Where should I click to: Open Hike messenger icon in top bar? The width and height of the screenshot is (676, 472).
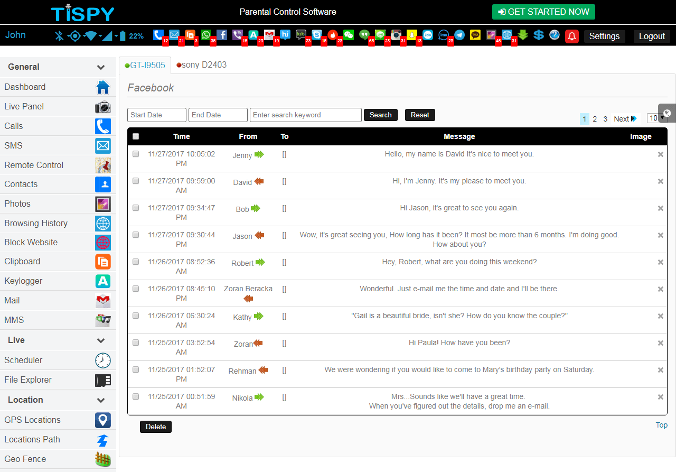(x=285, y=35)
